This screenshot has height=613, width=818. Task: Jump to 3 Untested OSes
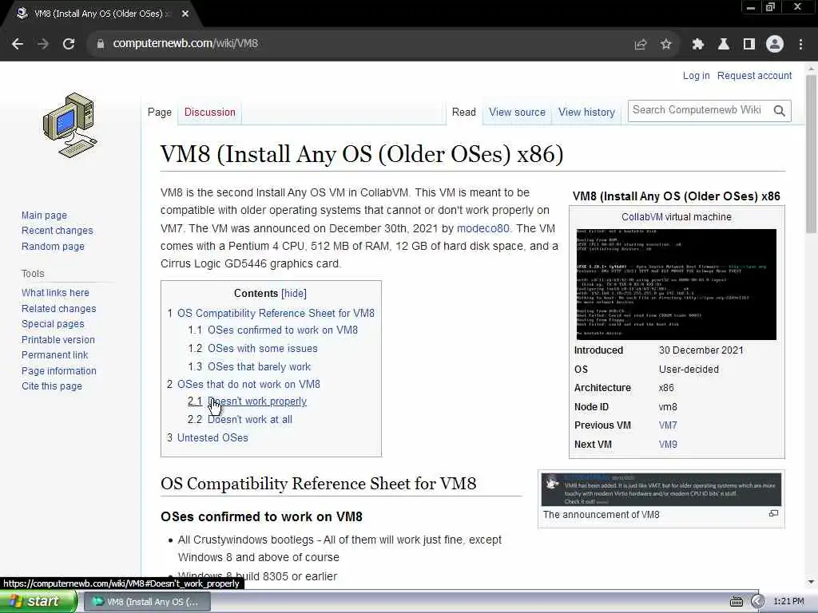click(208, 438)
